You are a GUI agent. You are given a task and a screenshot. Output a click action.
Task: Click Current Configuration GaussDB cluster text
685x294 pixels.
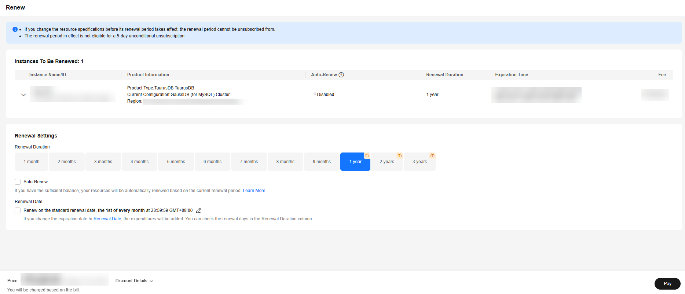pos(179,95)
